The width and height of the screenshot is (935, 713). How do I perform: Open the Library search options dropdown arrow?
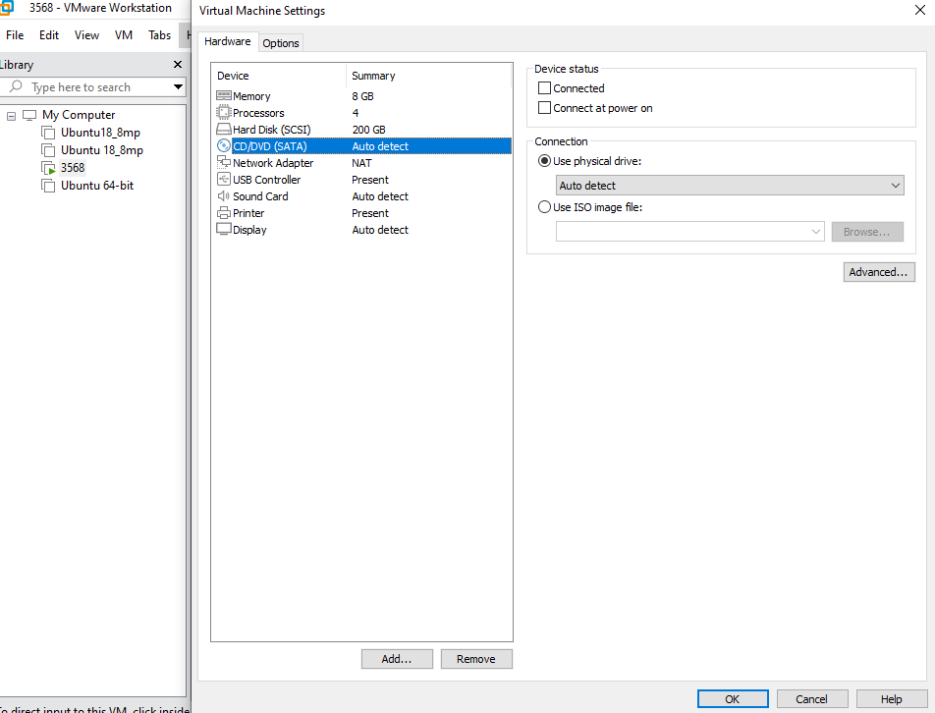point(178,87)
